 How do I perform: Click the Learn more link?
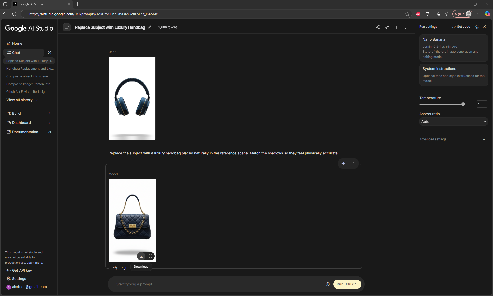tap(34, 263)
